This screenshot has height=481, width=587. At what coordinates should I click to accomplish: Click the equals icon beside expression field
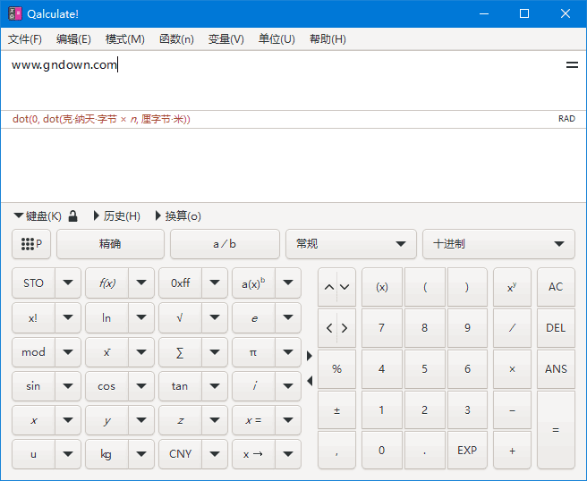pyautogui.click(x=572, y=65)
